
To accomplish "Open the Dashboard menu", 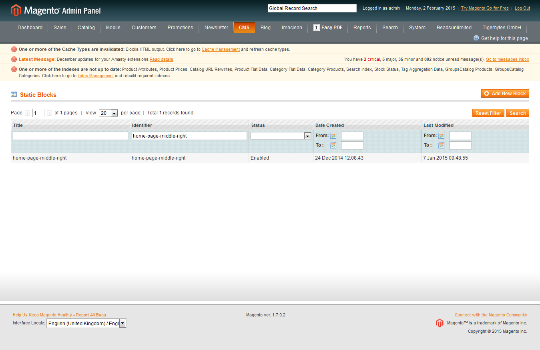I will (x=30, y=28).
